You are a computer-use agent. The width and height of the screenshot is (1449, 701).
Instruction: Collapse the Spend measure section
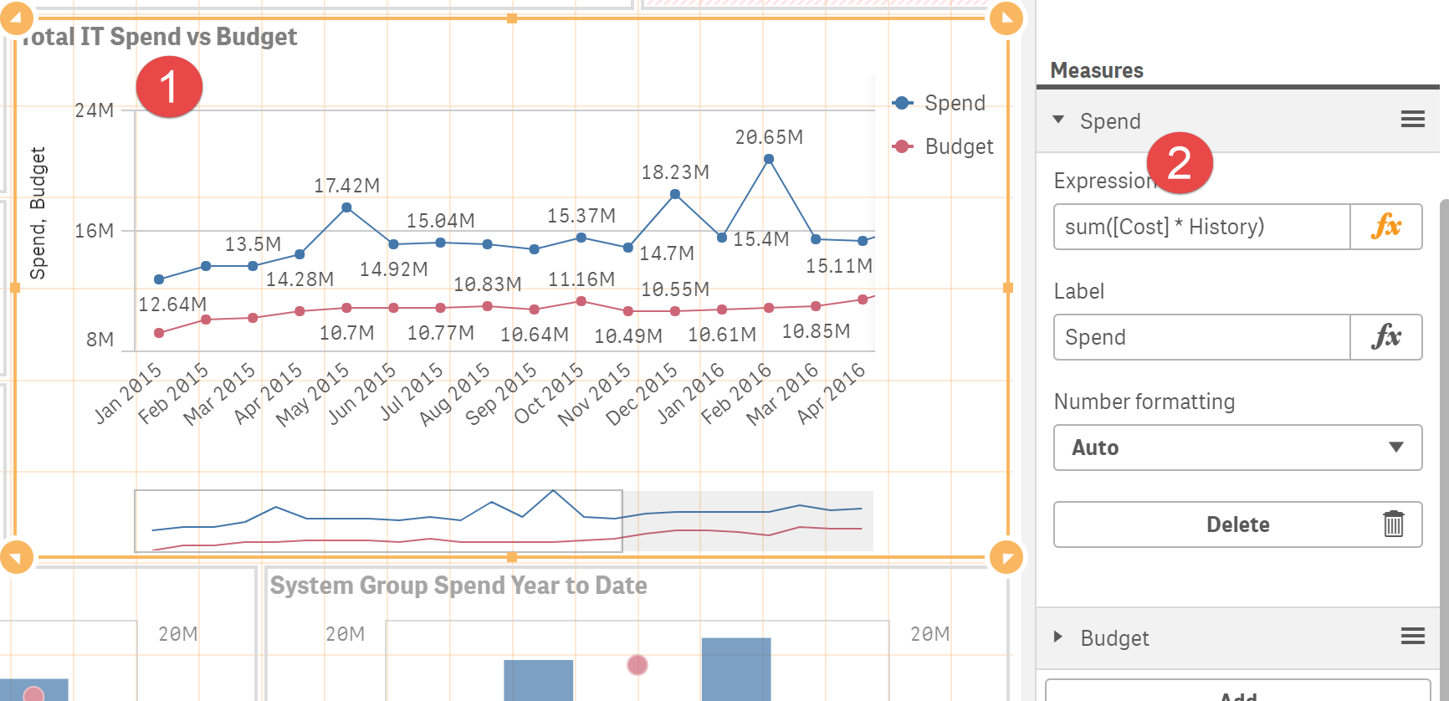coord(1058,120)
